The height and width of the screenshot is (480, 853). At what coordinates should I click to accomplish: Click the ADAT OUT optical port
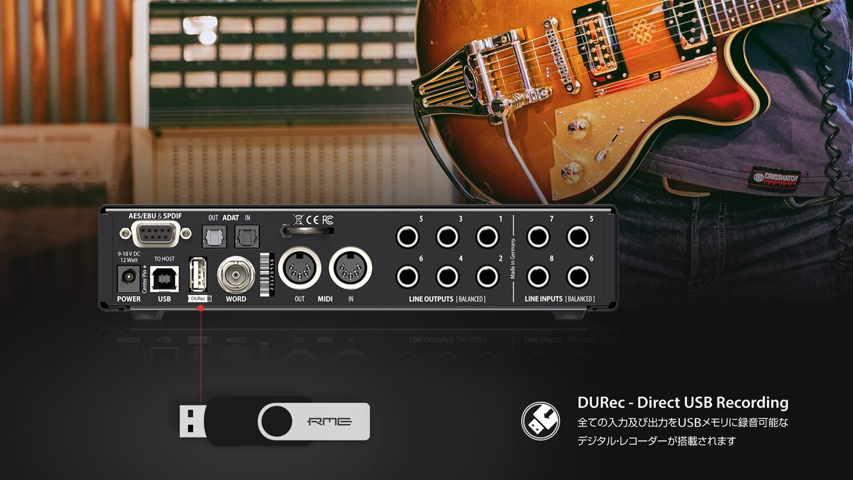click(214, 237)
